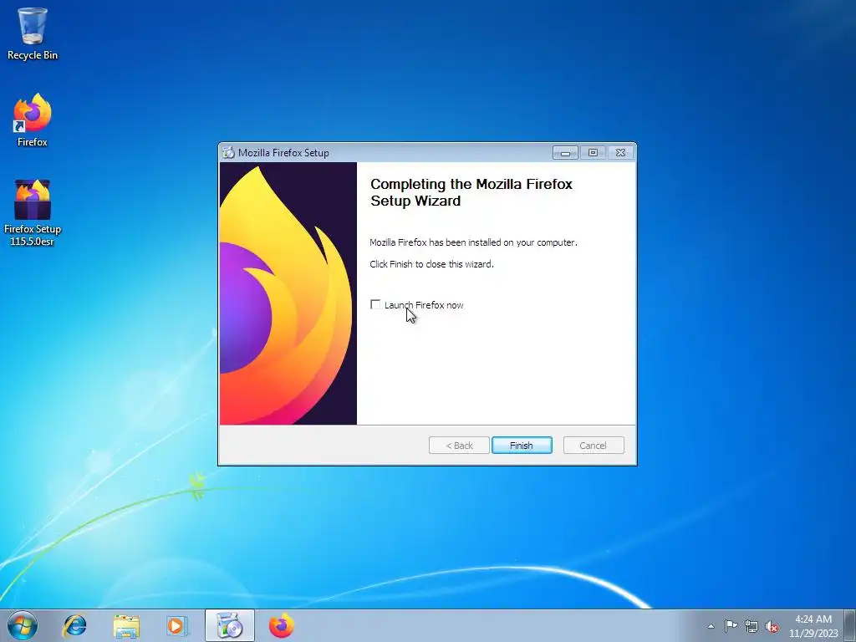Show hidden system tray icons arrow
Screen dimensions: 856x642
coord(711,626)
